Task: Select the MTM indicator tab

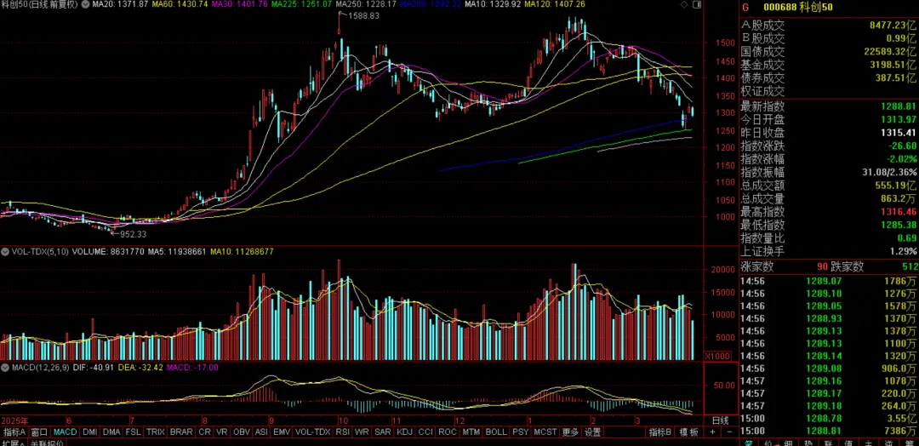Action: pos(471,432)
